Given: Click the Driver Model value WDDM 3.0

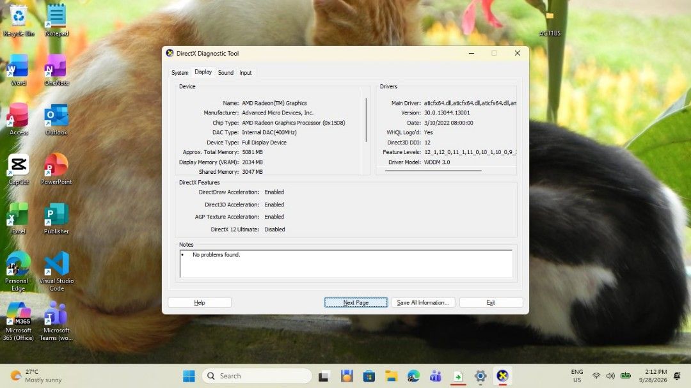Looking at the screenshot, I should [437, 162].
